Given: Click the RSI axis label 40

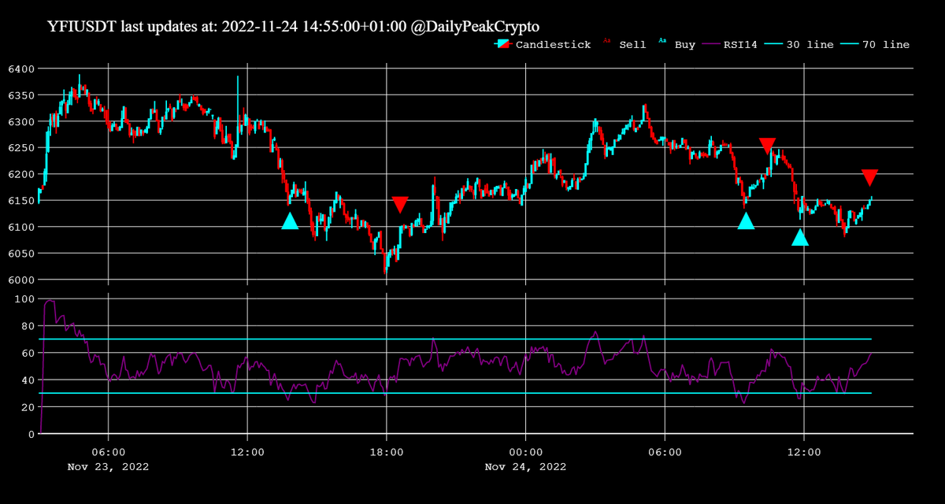Looking at the screenshot, I should (26, 380).
